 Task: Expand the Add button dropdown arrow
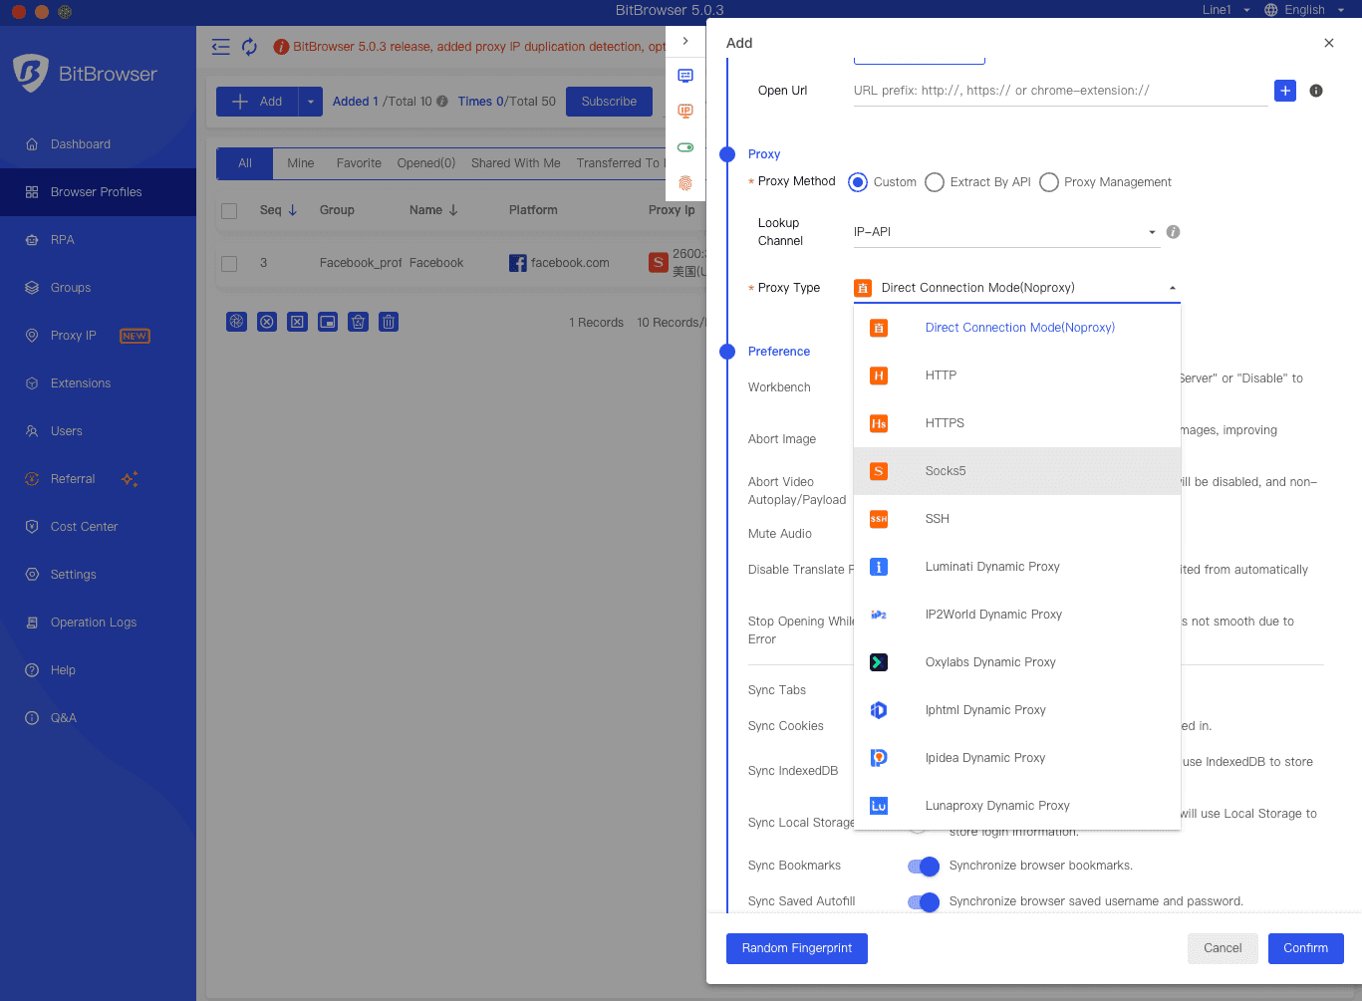click(x=310, y=102)
